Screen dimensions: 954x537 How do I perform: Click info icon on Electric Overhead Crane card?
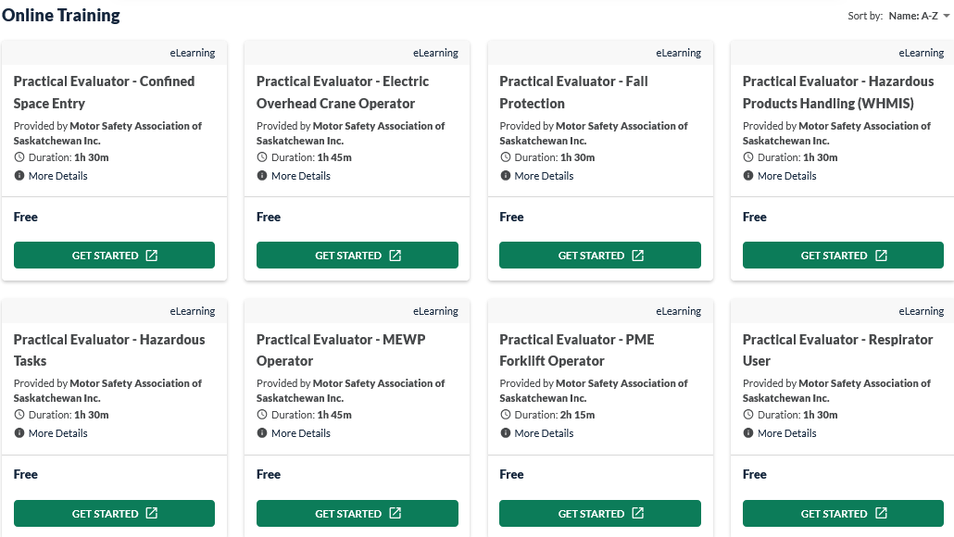262,176
